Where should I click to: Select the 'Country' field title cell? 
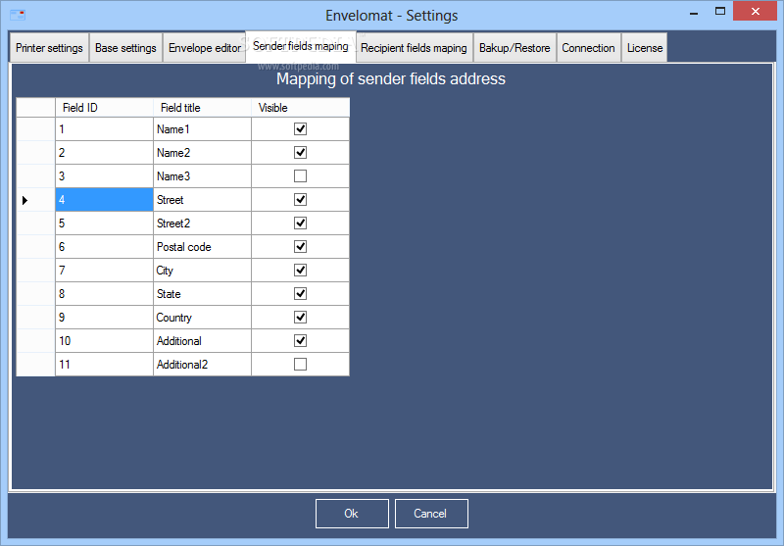(x=202, y=317)
